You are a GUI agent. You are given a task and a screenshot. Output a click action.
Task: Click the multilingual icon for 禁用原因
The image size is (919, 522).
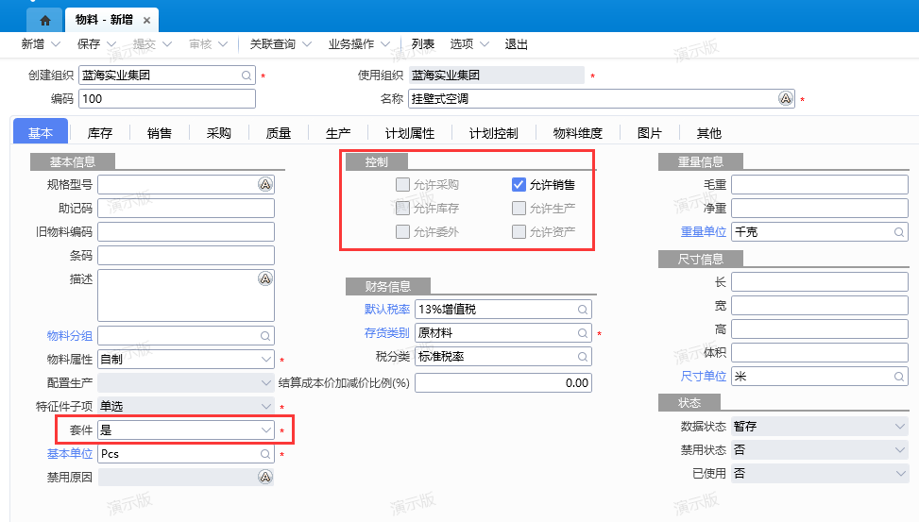[265, 478]
